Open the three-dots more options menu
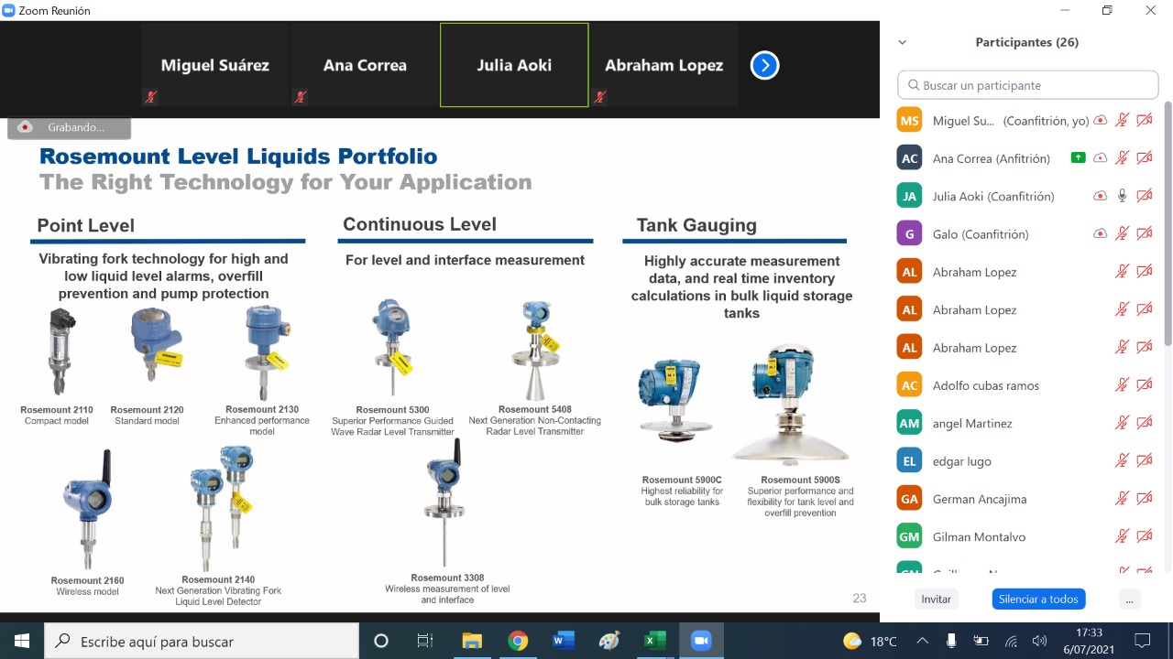 (1129, 599)
